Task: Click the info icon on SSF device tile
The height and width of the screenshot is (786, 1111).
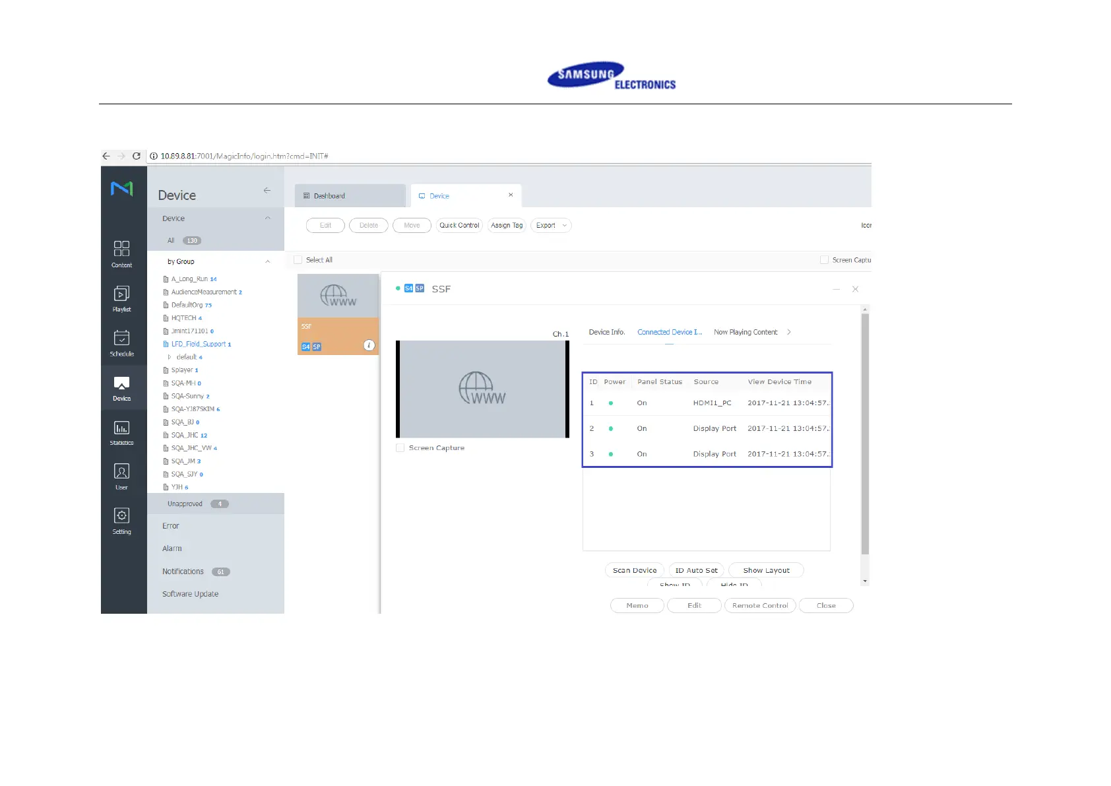Action: click(x=369, y=345)
